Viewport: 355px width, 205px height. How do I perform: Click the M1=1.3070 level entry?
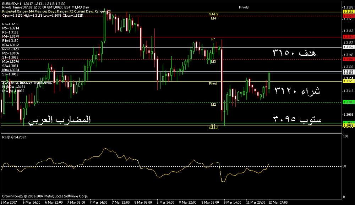click(x=11, y=62)
